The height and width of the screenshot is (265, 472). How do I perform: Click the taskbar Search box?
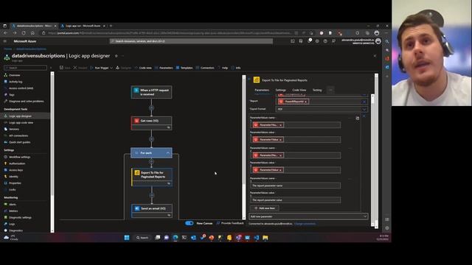[142, 238]
